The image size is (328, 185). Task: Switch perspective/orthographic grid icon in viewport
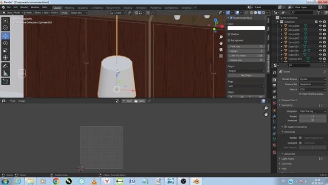(x=221, y=56)
